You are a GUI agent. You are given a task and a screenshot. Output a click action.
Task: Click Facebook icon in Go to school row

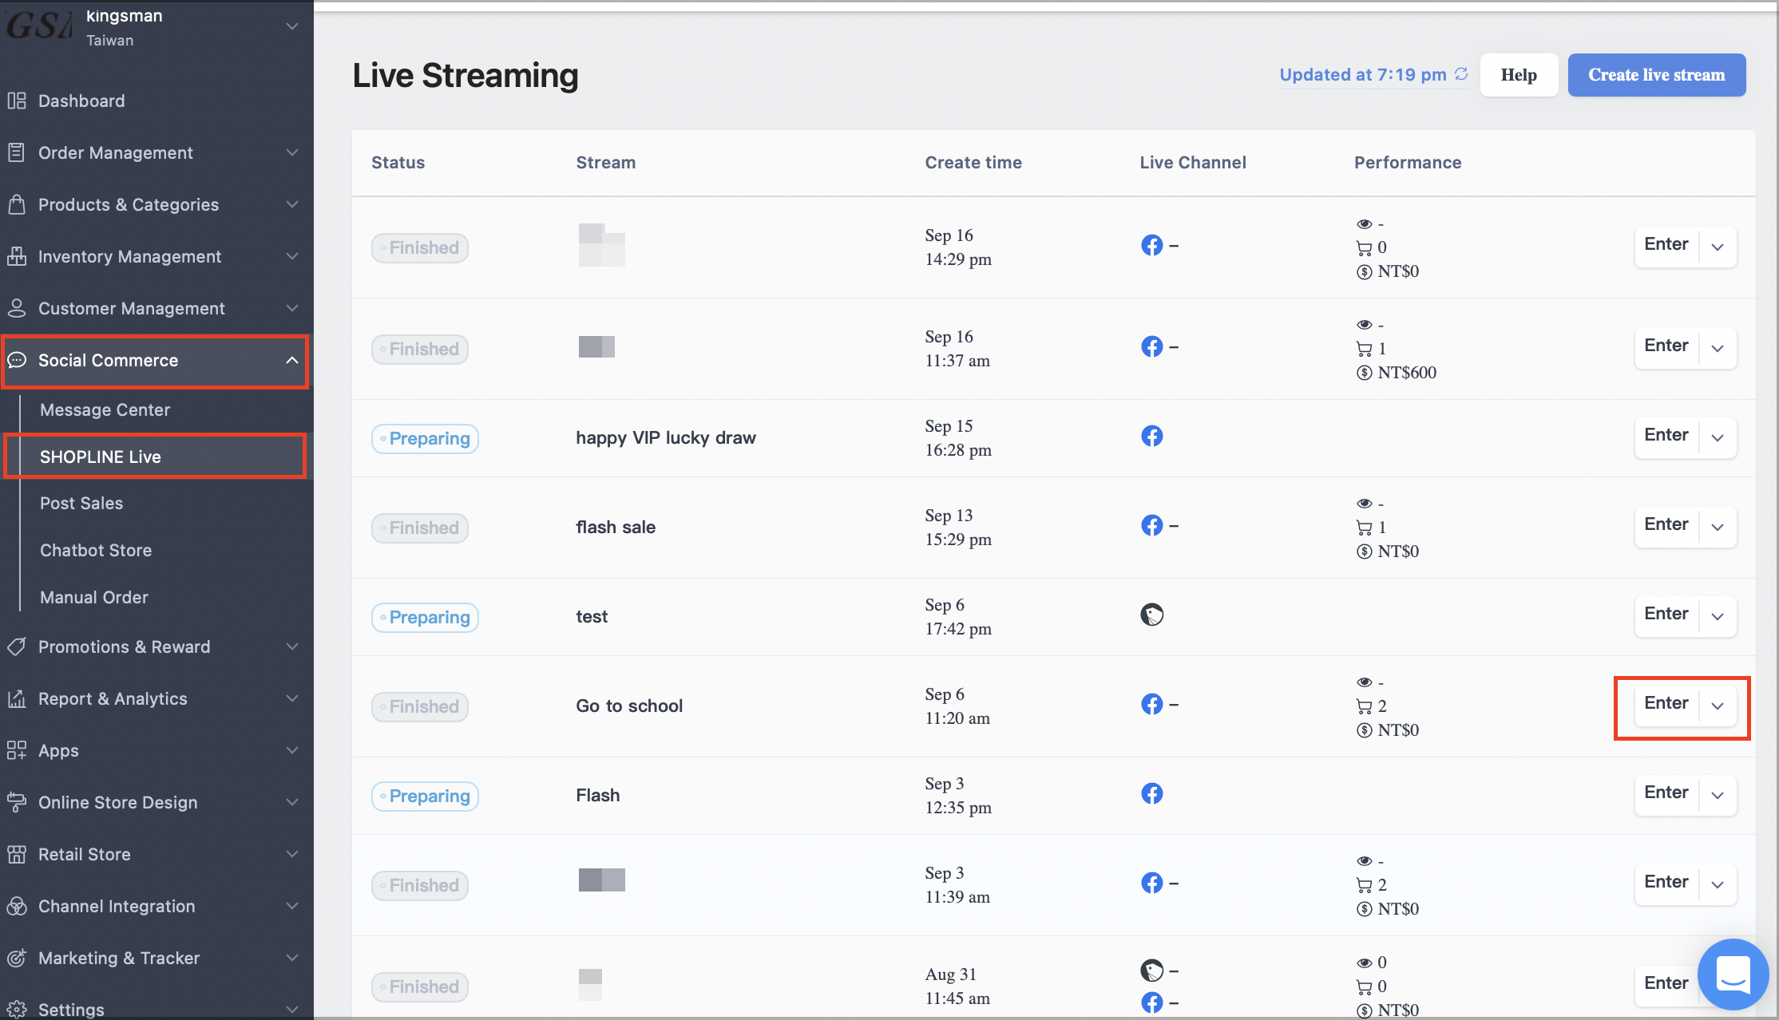pos(1151,704)
